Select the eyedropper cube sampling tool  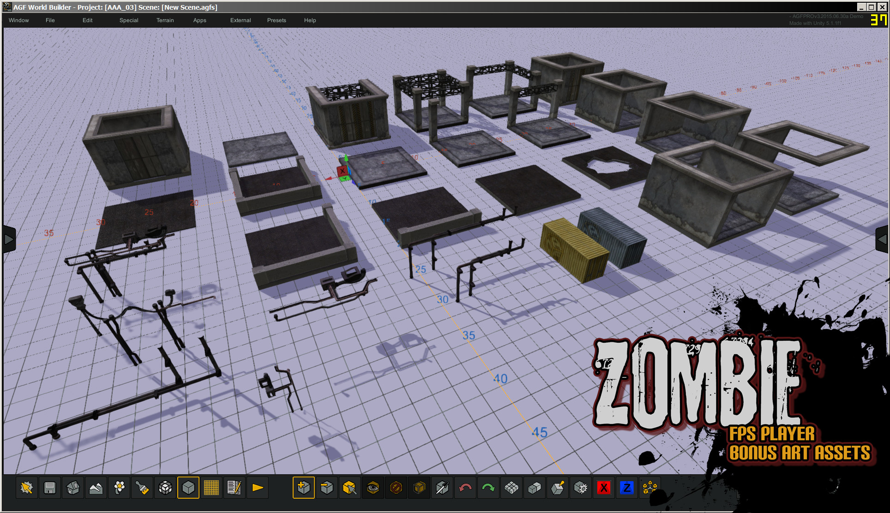click(x=442, y=487)
